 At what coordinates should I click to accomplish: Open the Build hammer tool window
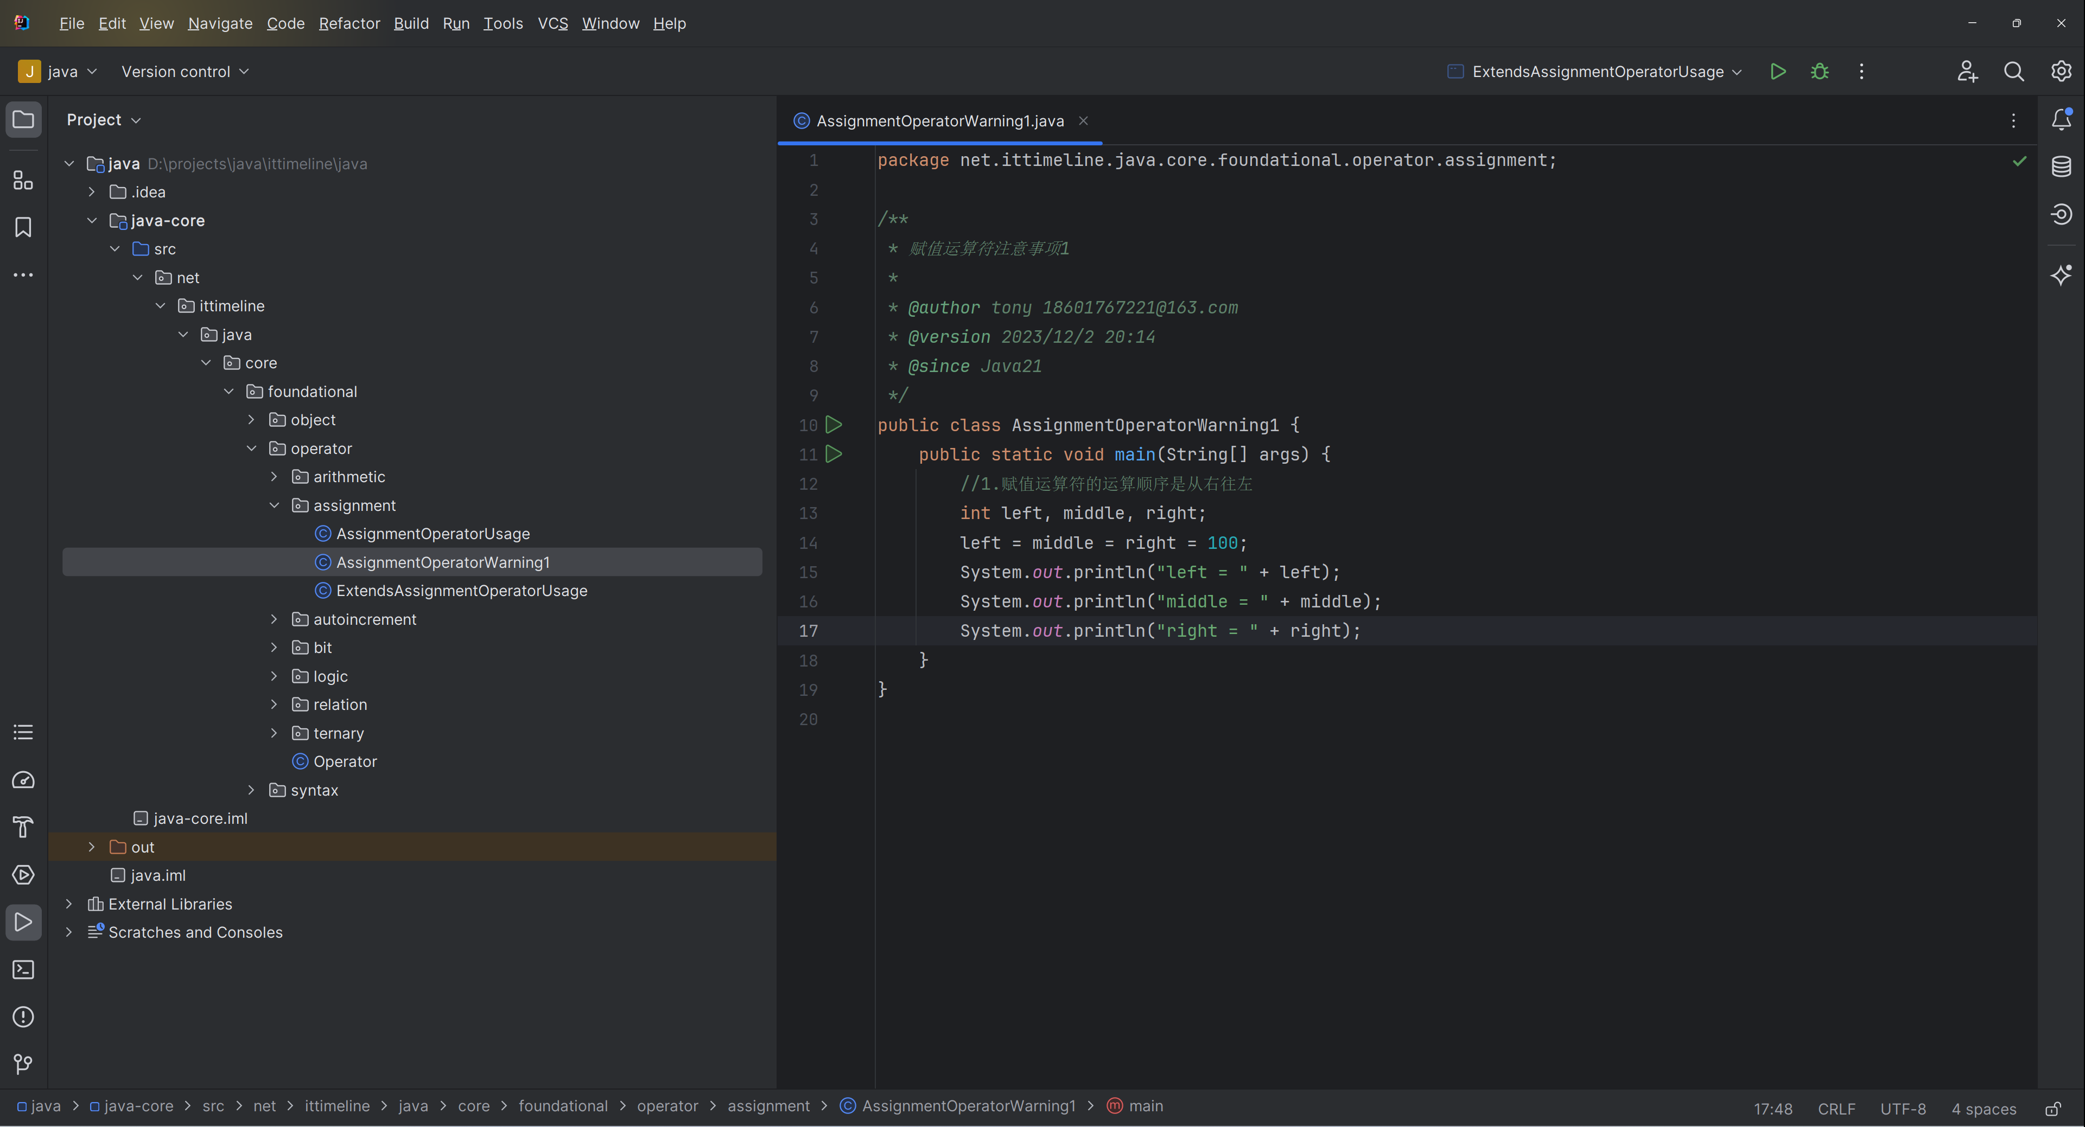click(23, 827)
